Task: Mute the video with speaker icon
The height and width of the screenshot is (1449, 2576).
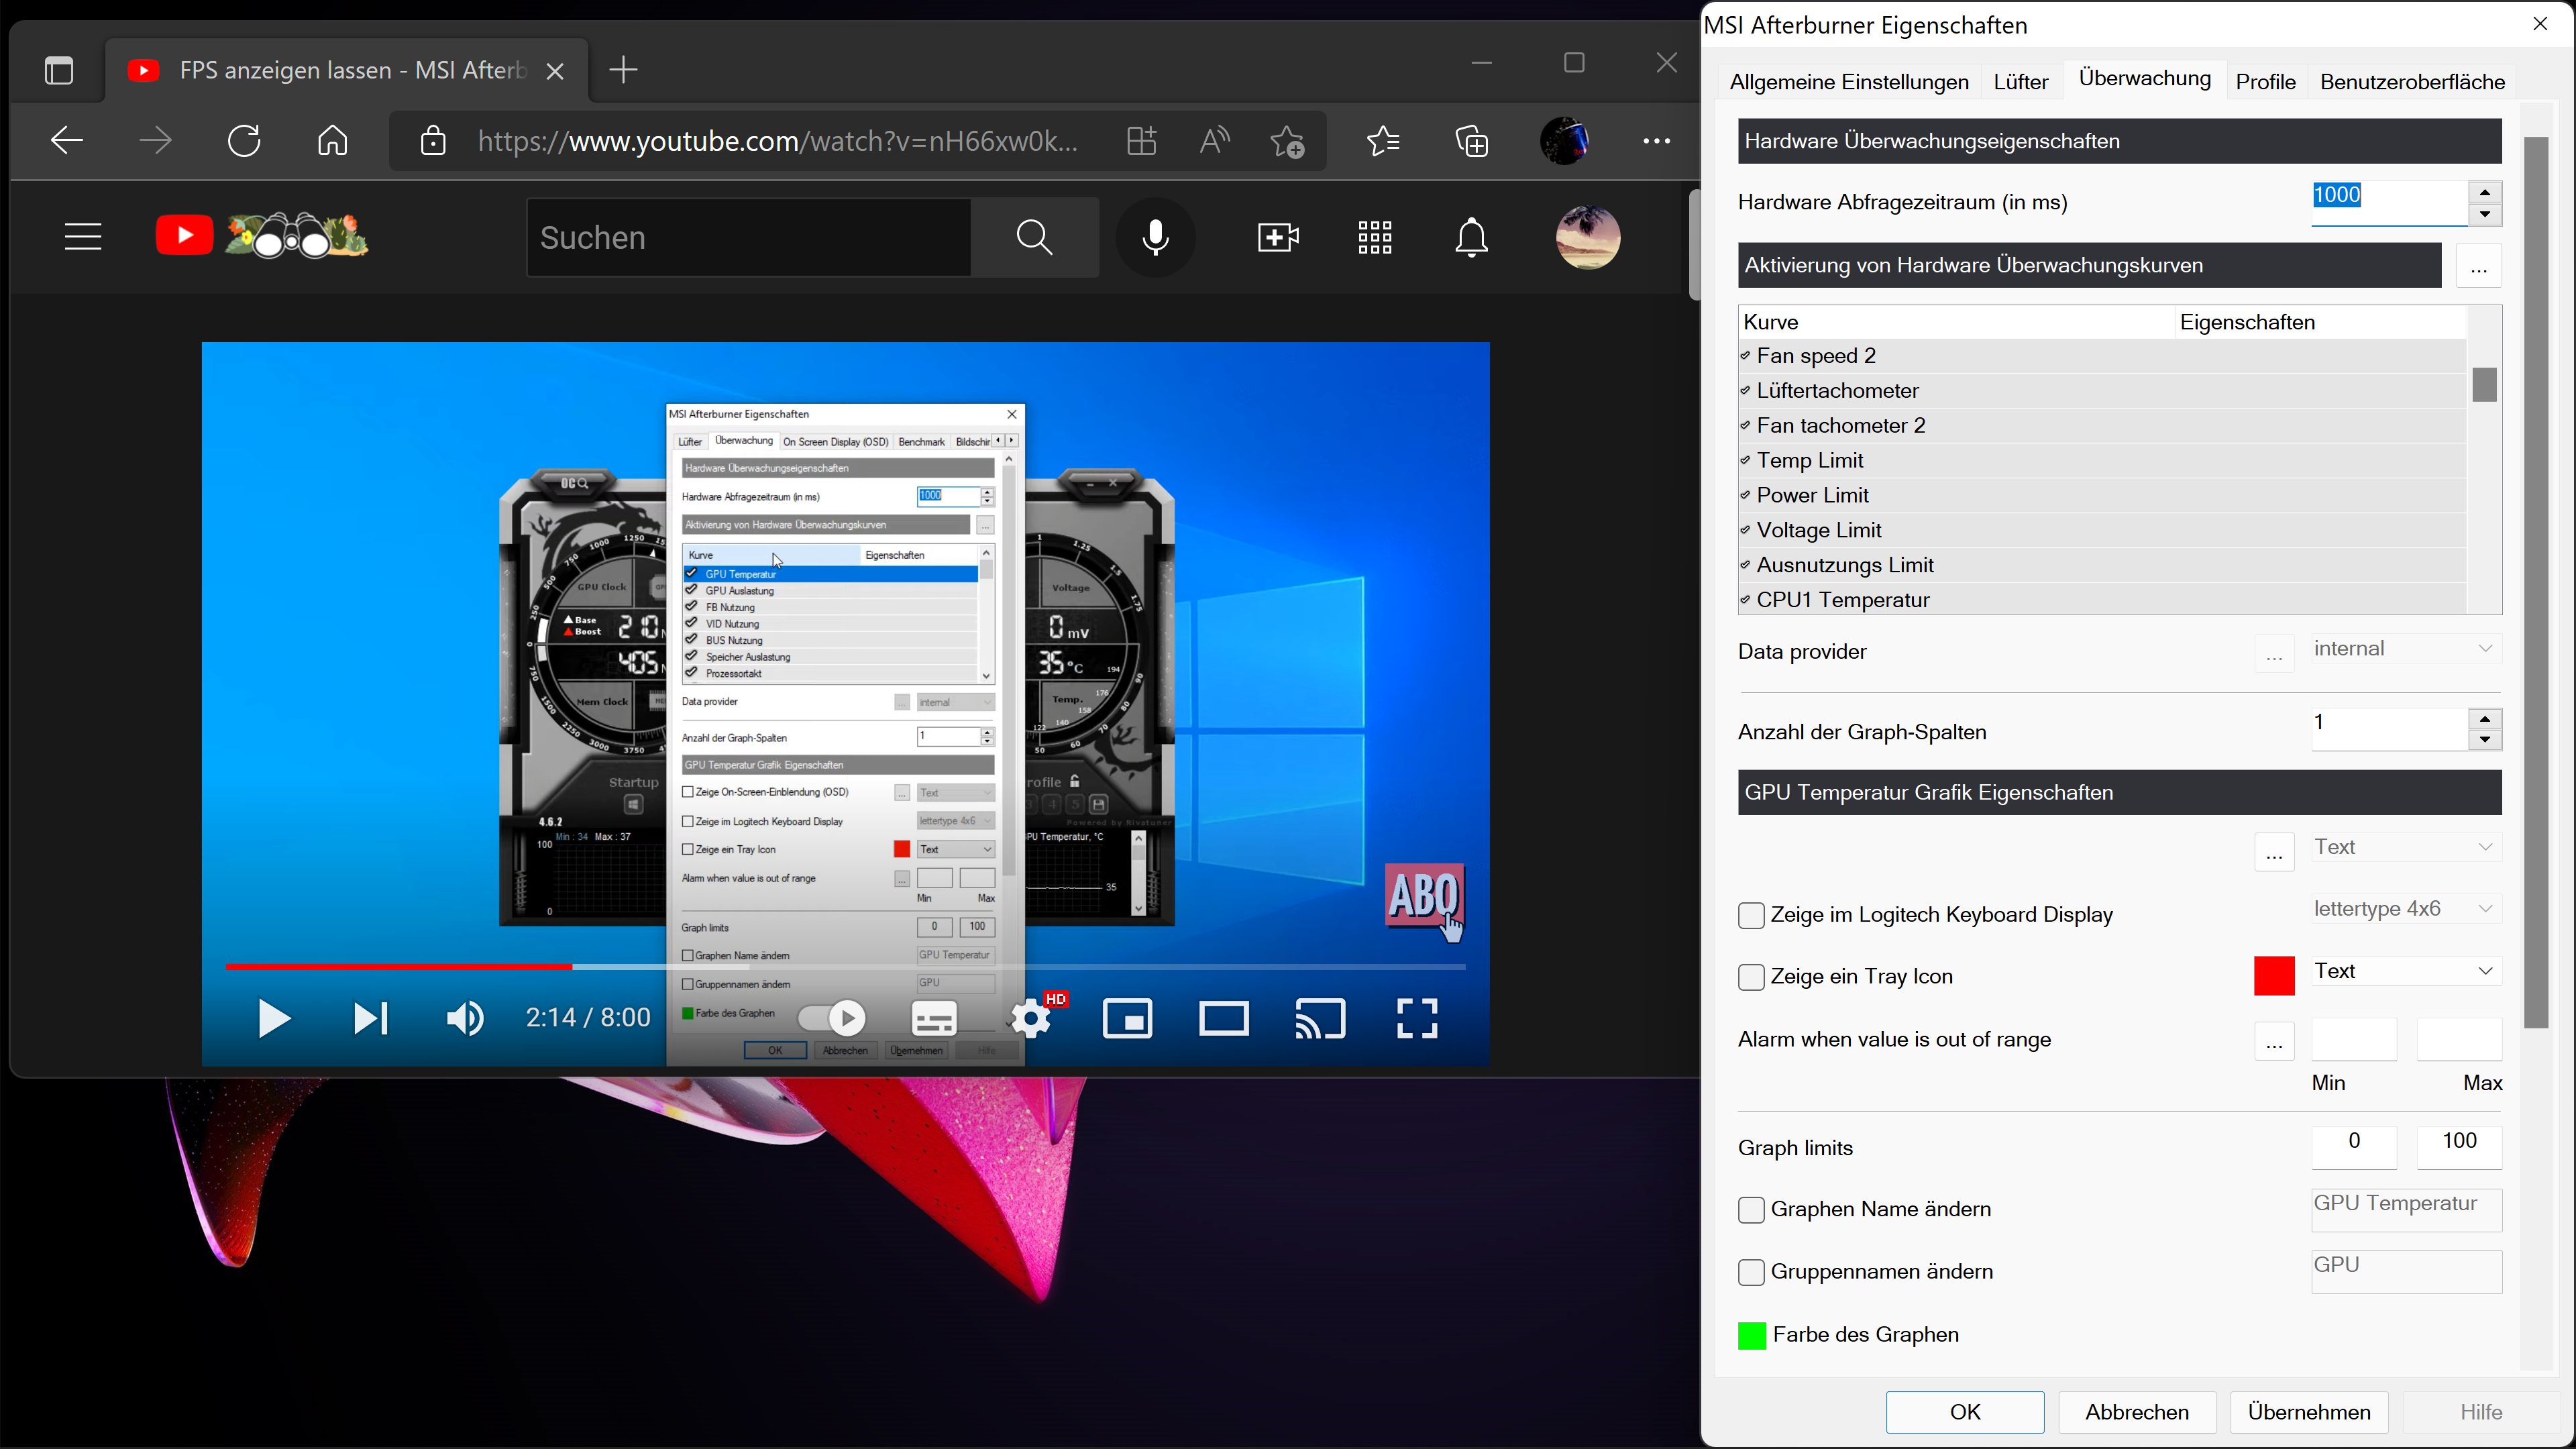Action: [465, 1019]
